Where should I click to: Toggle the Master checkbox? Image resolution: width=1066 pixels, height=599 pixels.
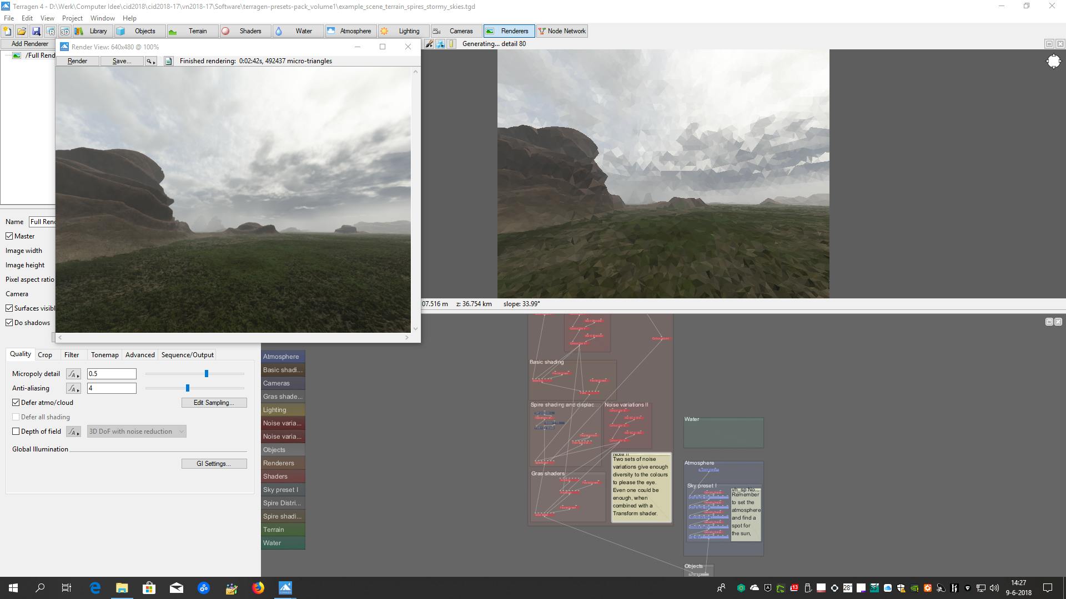tap(9, 236)
